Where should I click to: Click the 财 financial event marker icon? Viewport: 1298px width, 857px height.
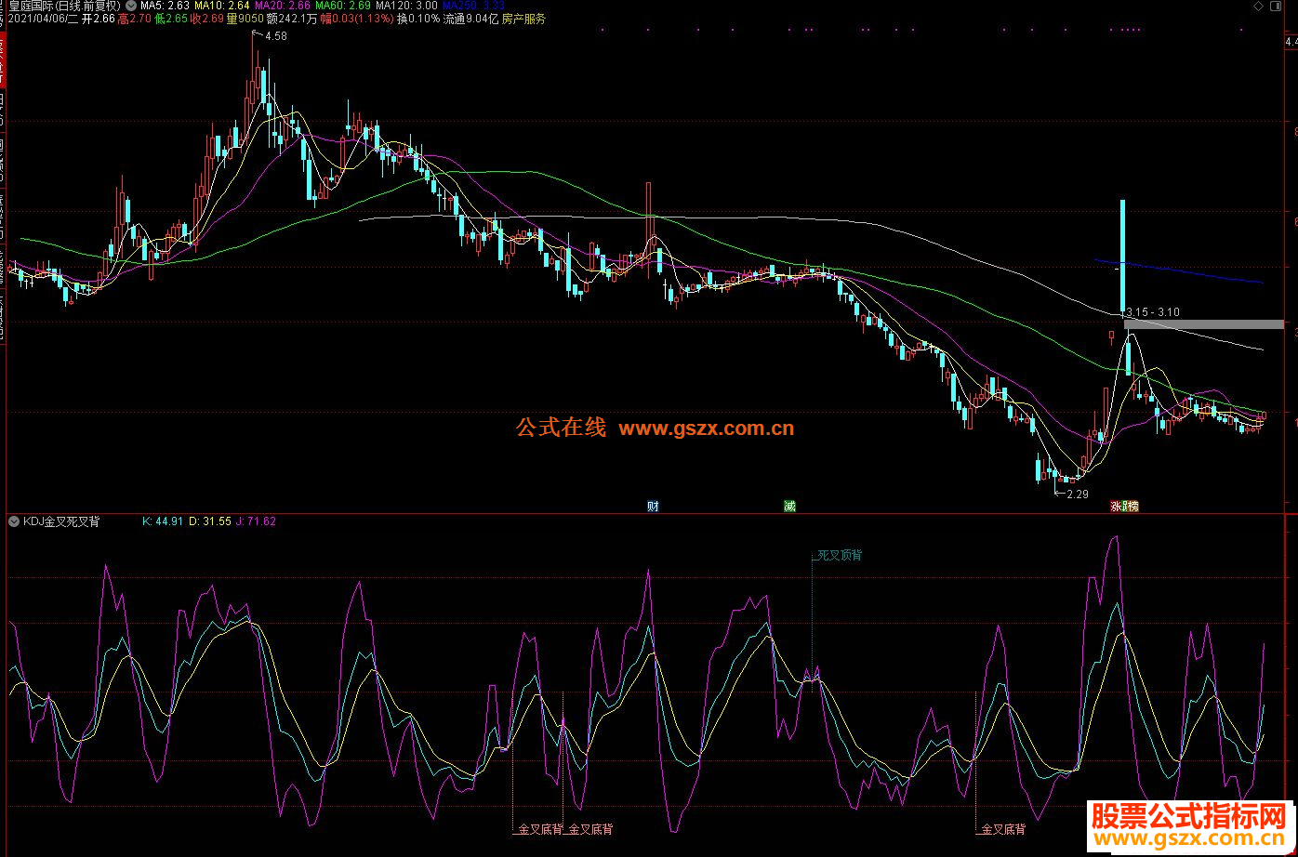[653, 507]
